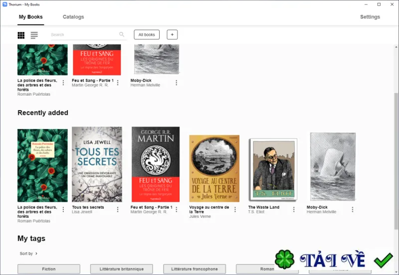The image size is (399, 275).
Task: Open the Catalogs tab
Action: point(73,17)
